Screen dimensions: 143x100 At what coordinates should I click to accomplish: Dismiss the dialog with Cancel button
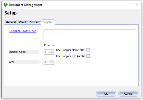point(128,94)
